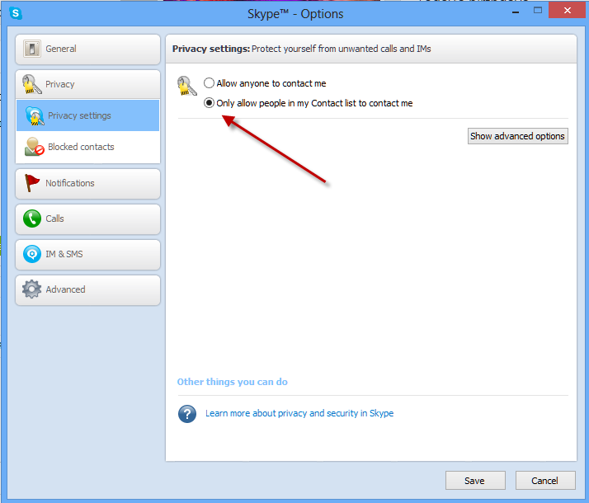Select Allow anyone to contact me
This screenshot has width=589, height=503.
coord(210,83)
